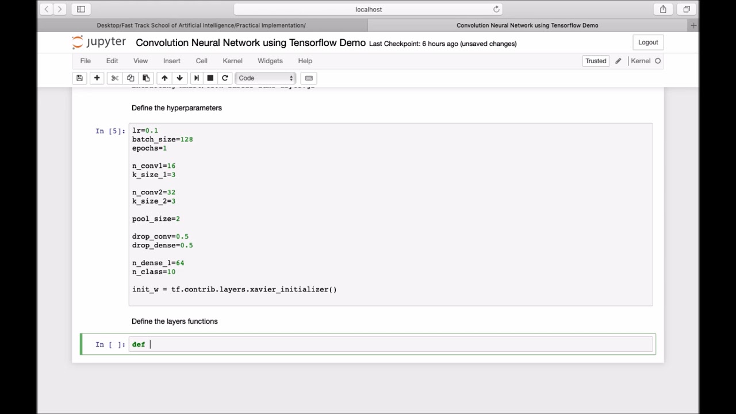Viewport: 736px width, 414px height.
Task: Rename notebook by clicking its title
Action: (x=251, y=43)
